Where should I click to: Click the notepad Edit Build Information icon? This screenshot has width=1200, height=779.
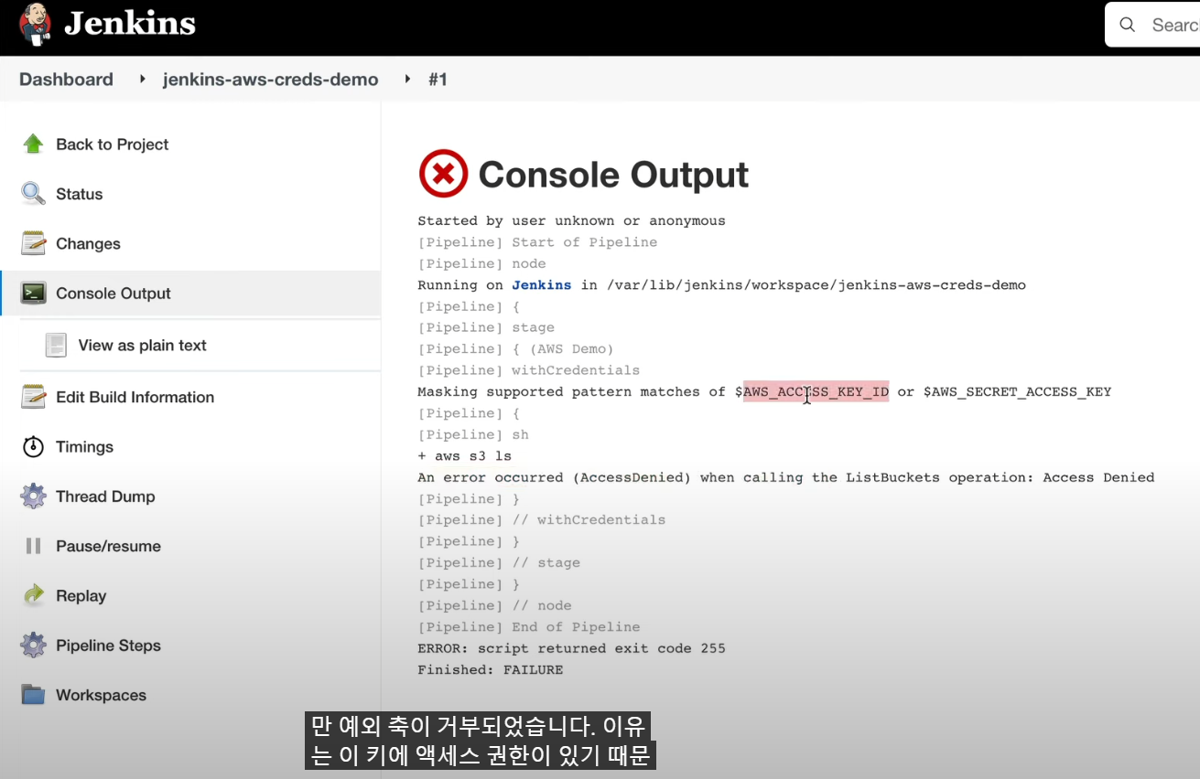pyautogui.click(x=34, y=397)
